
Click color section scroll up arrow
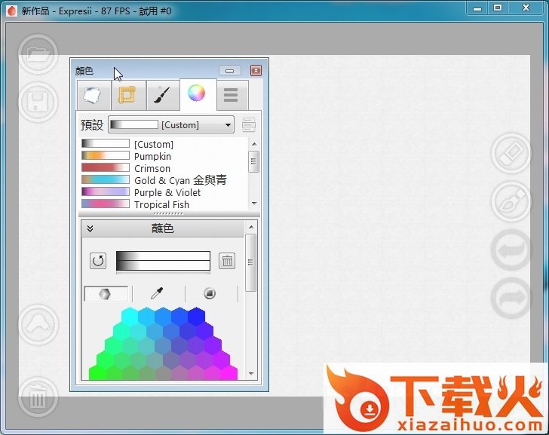(251, 227)
